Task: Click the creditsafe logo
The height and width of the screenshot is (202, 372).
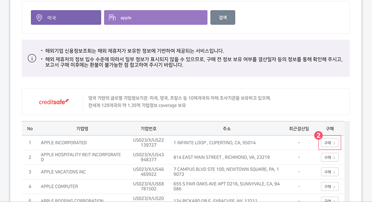Action: click(x=54, y=102)
